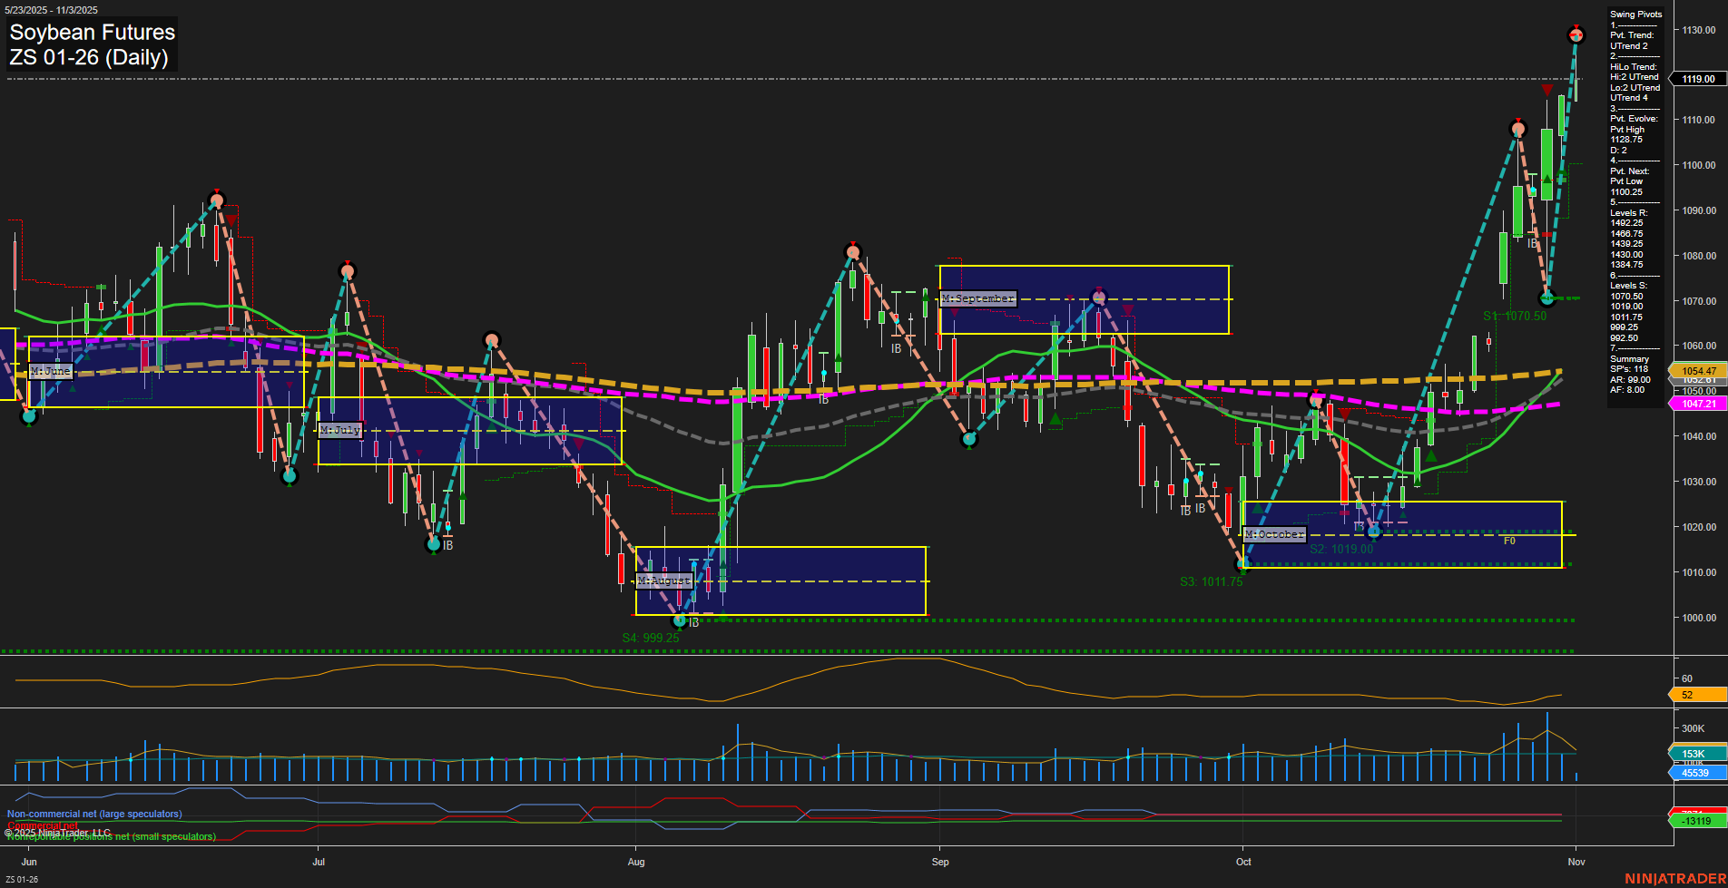Click the © 2025 NinjaTrader, LLC copyright text
This screenshot has height=888, width=1728.
pos(57,831)
